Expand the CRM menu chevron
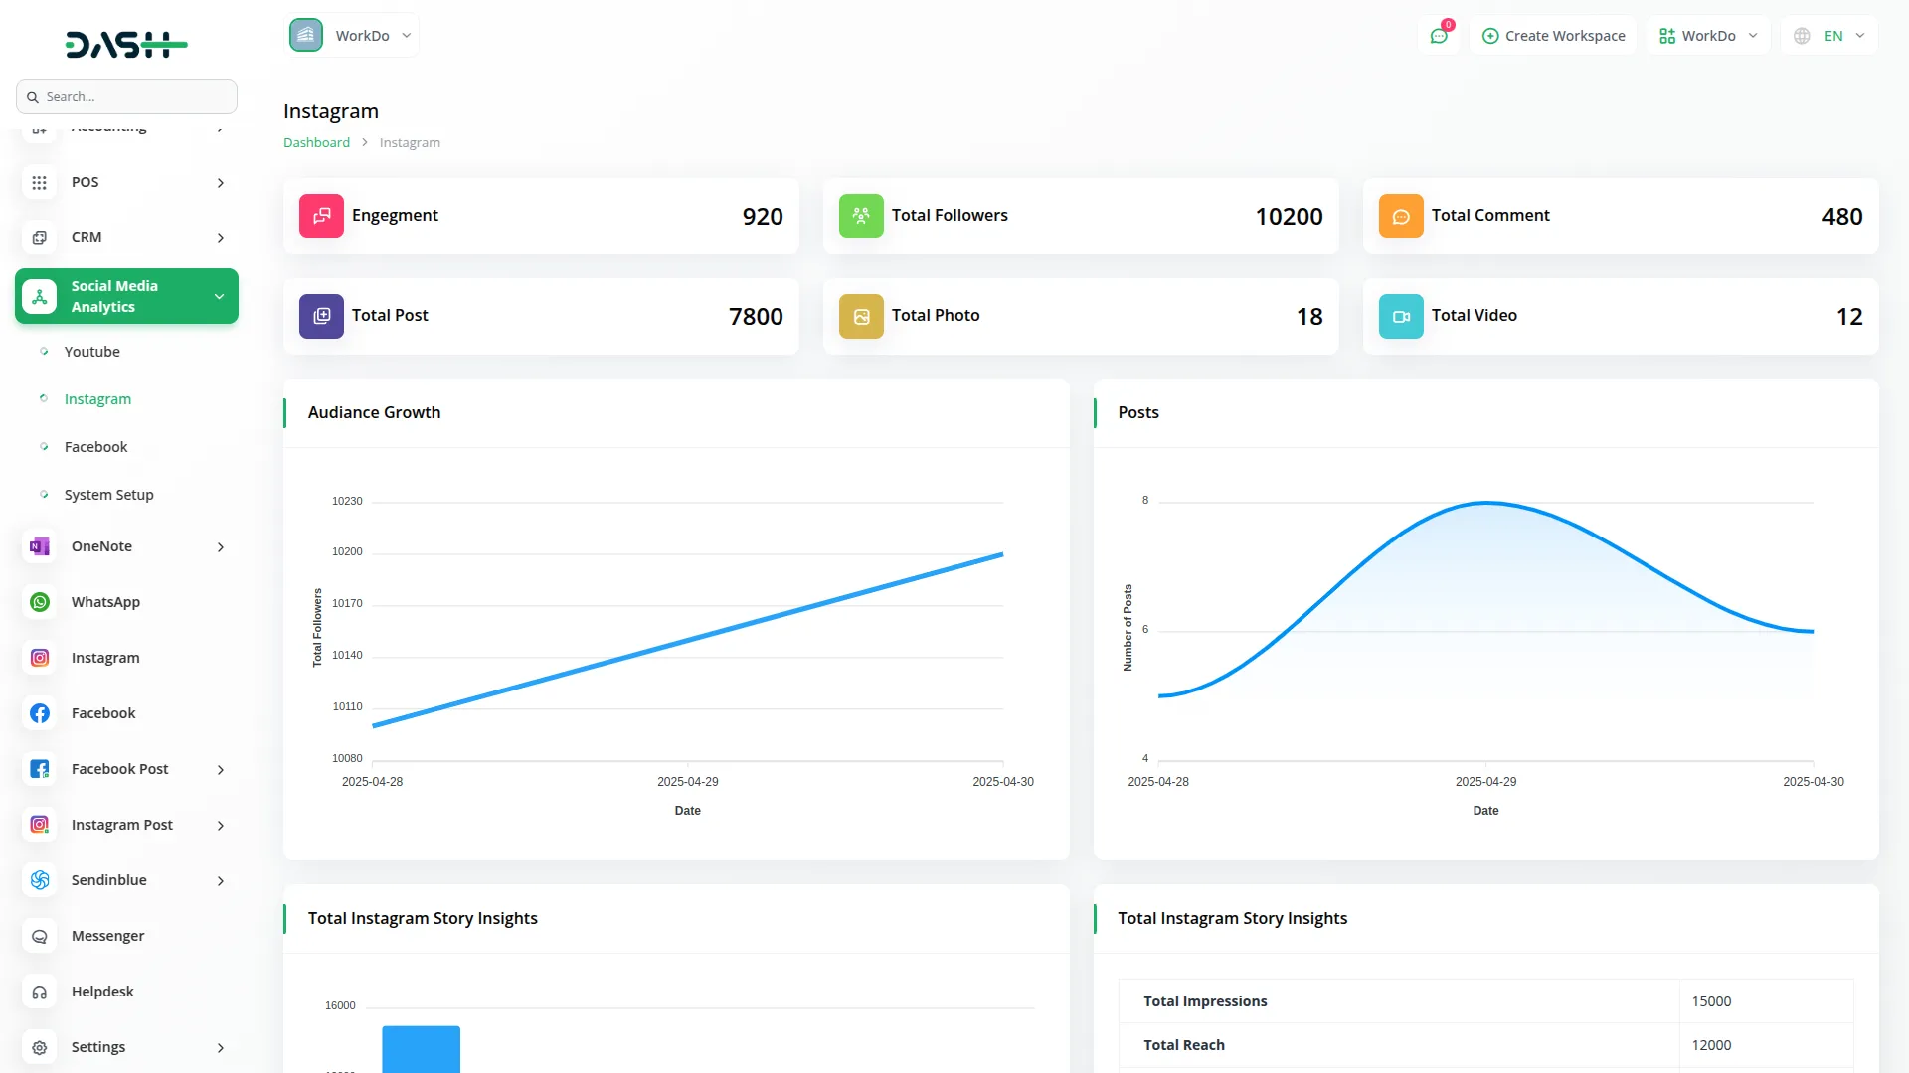1909x1073 pixels. click(x=220, y=237)
